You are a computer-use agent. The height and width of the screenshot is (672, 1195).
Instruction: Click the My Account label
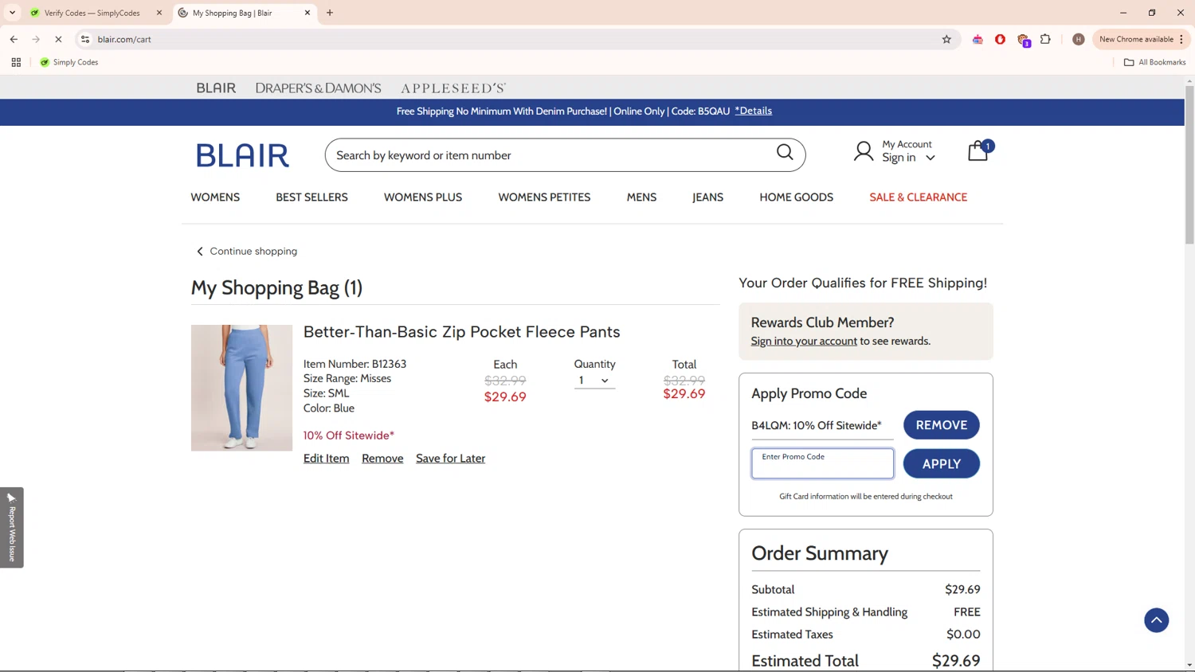point(907,144)
